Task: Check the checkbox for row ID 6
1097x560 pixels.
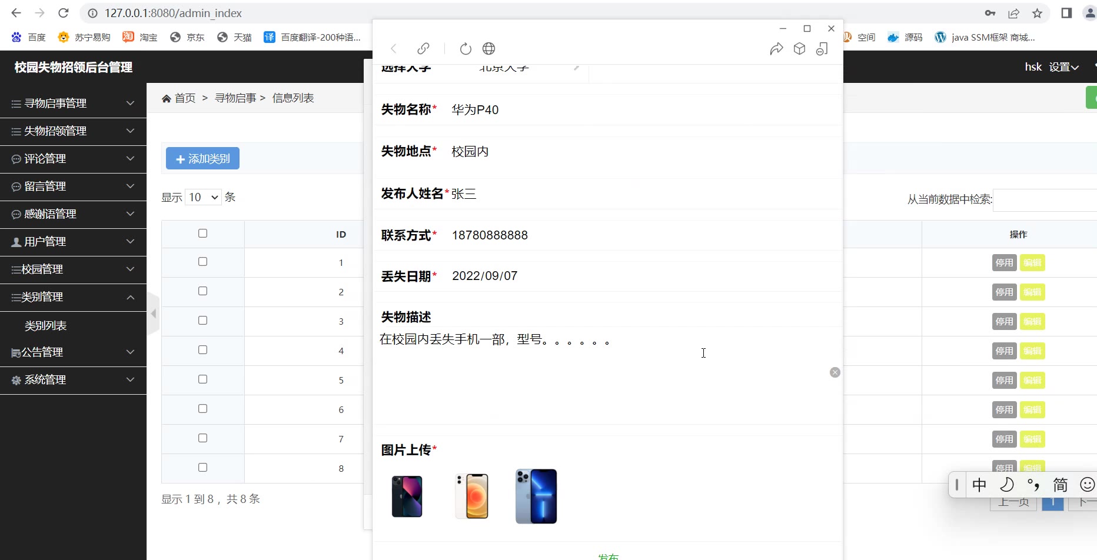Action: click(203, 409)
